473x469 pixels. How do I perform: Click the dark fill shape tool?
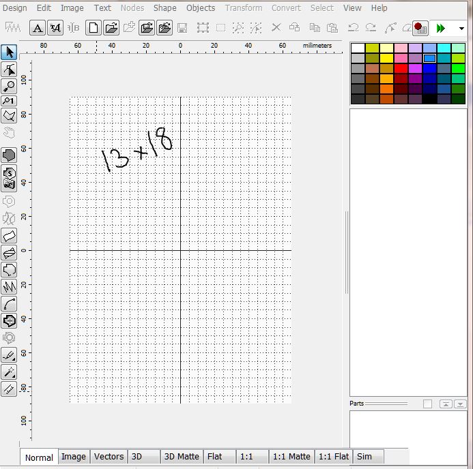[9, 155]
